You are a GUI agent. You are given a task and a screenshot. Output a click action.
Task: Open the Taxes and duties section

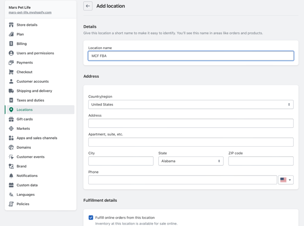click(30, 100)
